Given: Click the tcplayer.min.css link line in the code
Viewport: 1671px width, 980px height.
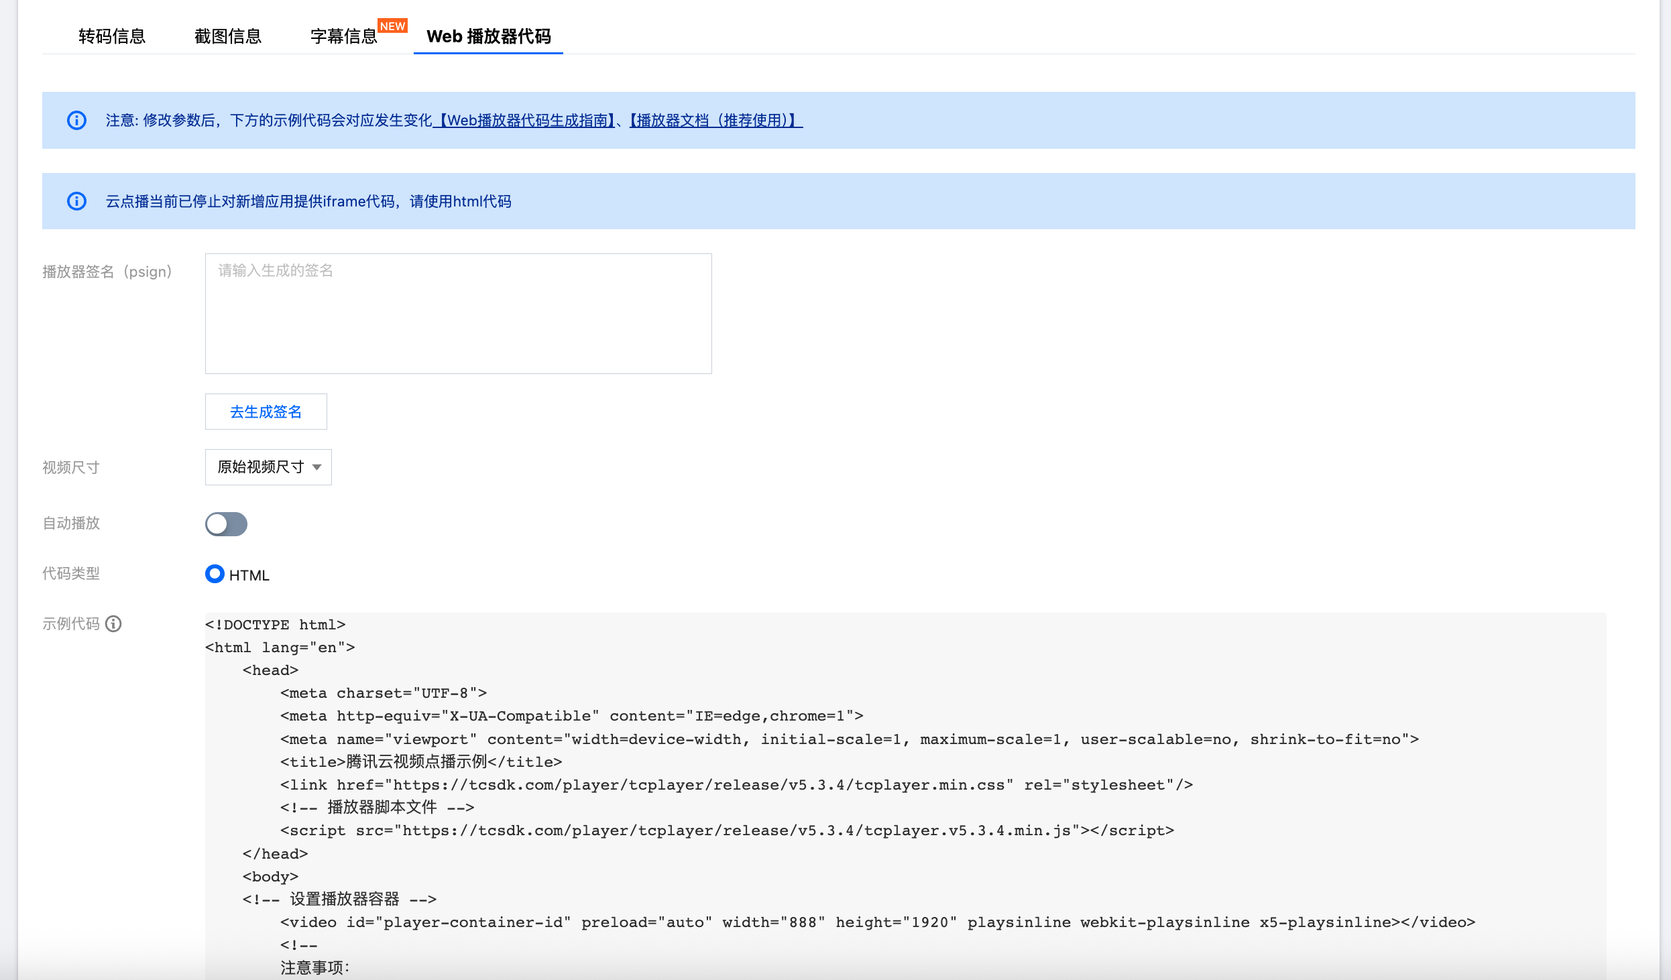Looking at the screenshot, I should pos(736,785).
